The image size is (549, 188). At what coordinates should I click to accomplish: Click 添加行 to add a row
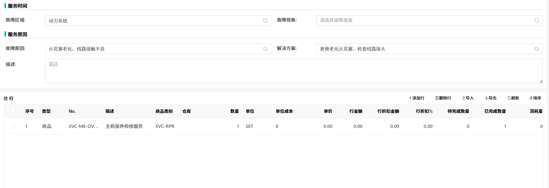416,98
